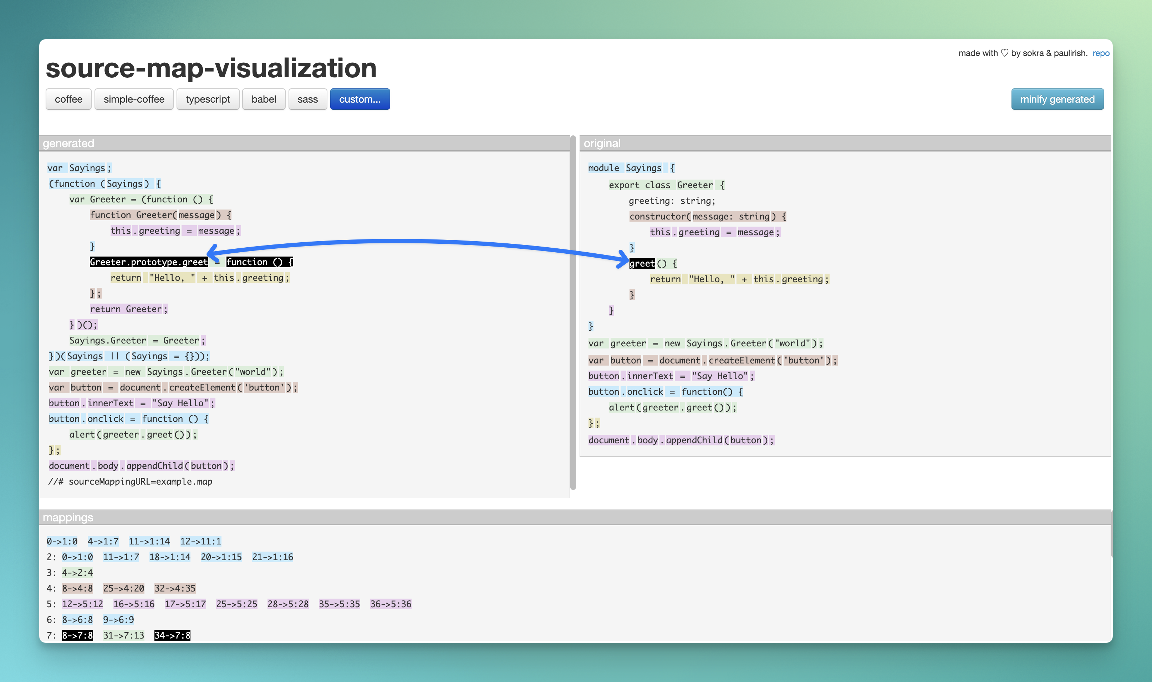1152x682 pixels.
Task: Select the coffee example button
Action: (68, 99)
